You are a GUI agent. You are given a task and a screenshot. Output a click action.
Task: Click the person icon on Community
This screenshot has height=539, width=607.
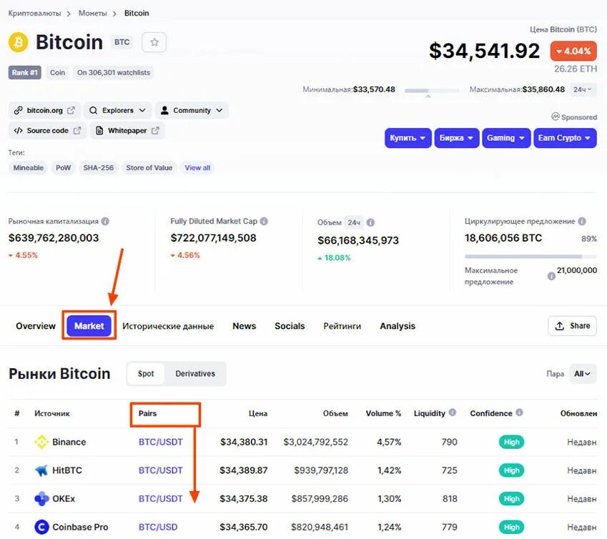click(x=164, y=110)
